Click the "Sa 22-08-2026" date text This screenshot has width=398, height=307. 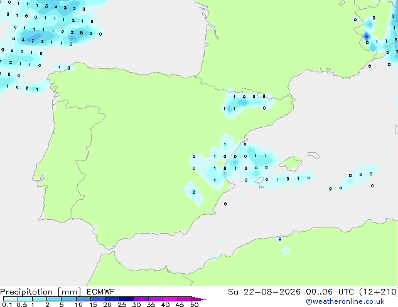[x=264, y=292]
